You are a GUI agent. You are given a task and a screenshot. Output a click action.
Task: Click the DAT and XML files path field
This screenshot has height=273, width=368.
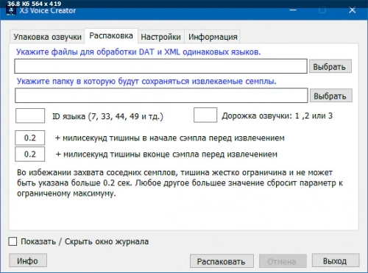pyautogui.click(x=160, y=66)
